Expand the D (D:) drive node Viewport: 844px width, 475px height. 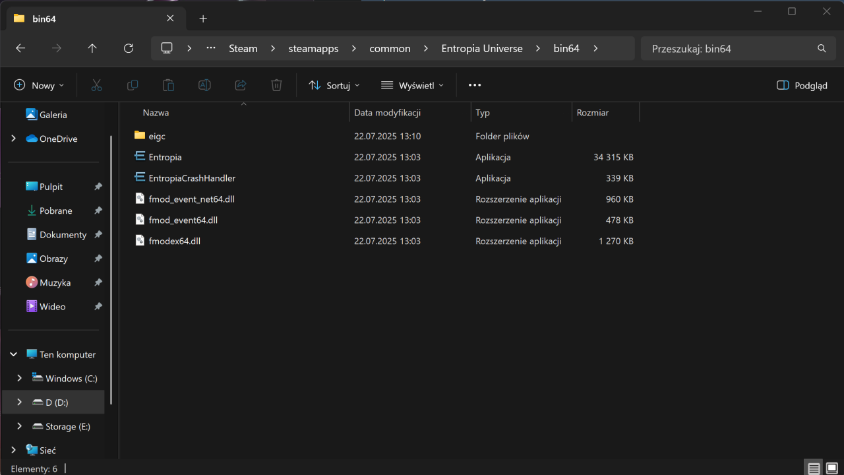(19, 402)
